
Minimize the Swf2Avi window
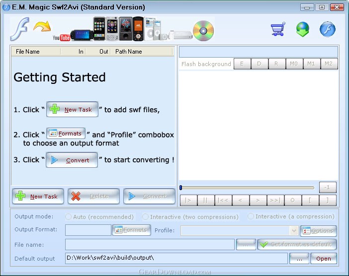coord(307,7)
